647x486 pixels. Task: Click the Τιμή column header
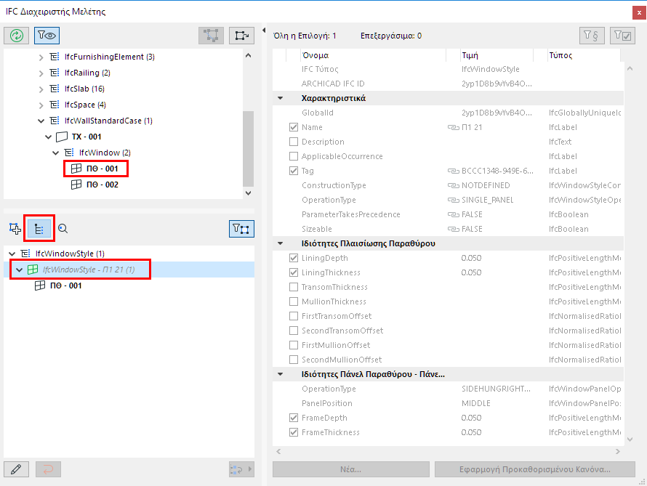pos(497,55)
